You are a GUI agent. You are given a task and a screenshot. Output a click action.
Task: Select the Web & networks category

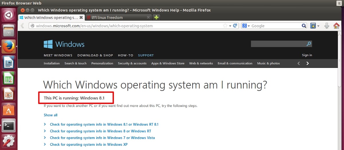point(201,63)
